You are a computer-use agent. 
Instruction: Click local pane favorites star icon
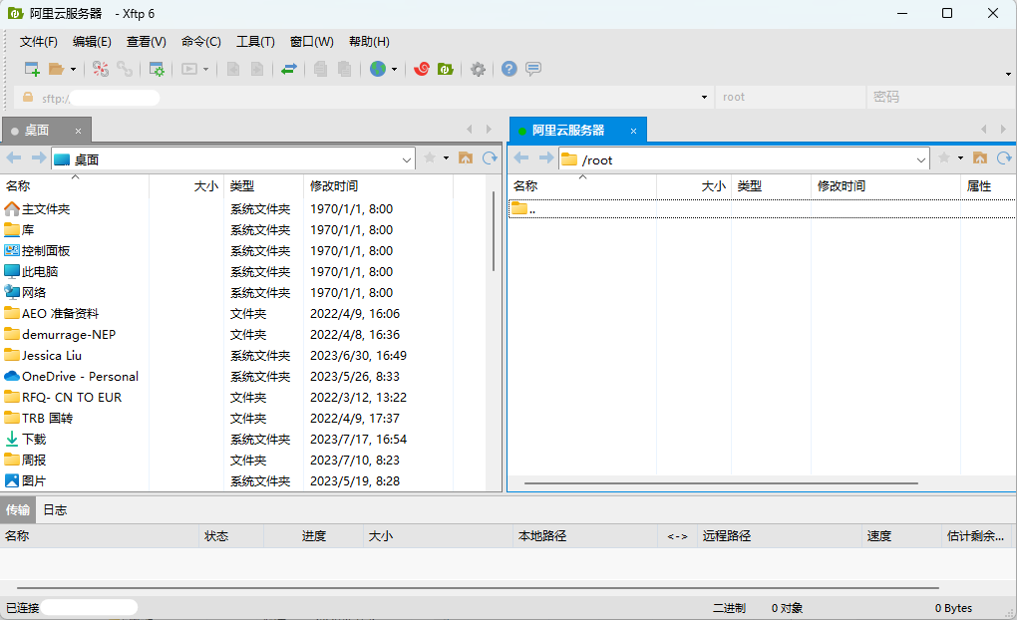pos(430,158)
